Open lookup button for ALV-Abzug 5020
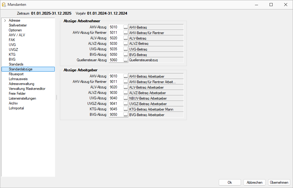This screenshot has width=293, height=188. tap(126, 38)
